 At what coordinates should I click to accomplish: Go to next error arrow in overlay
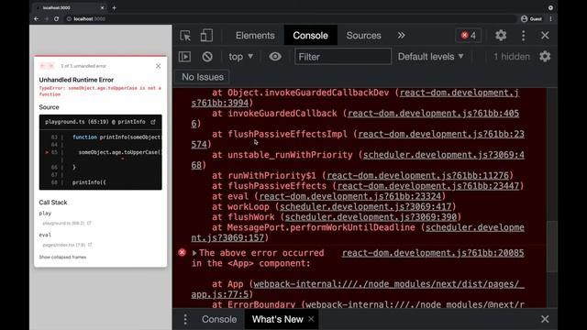click(51, 66)
